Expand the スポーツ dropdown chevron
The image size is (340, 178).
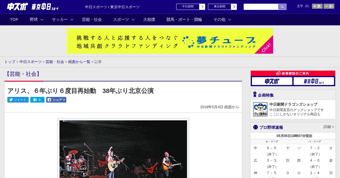pyautogui.click(x=133, y=19)
